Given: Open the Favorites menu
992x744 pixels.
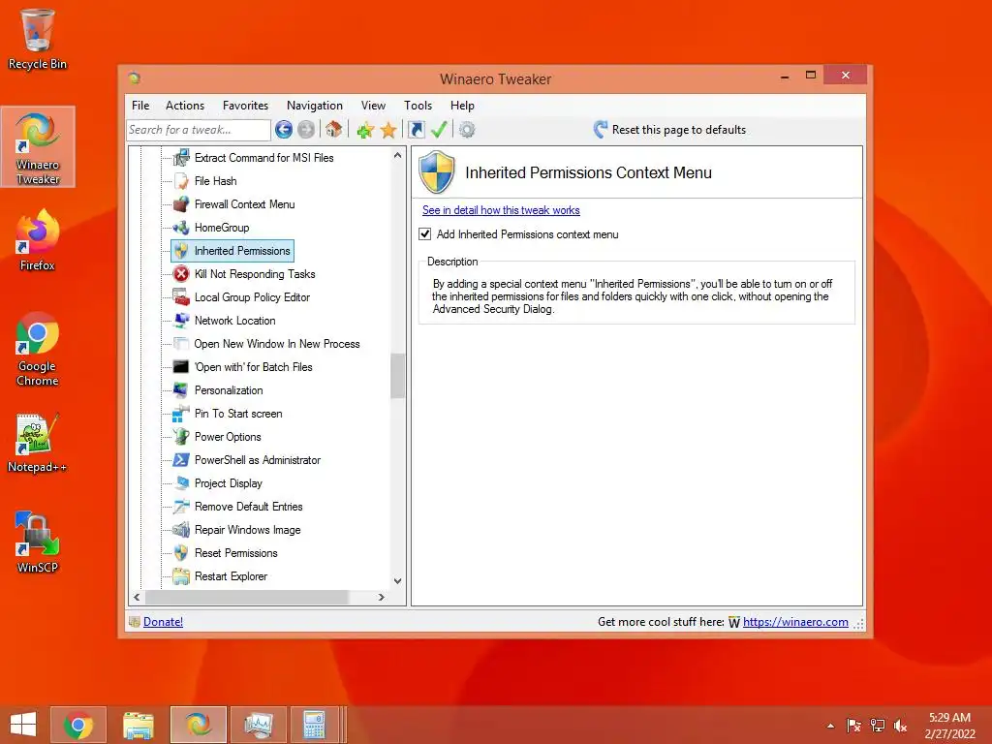Looking at the screenshot, I should tap(245, 106).
